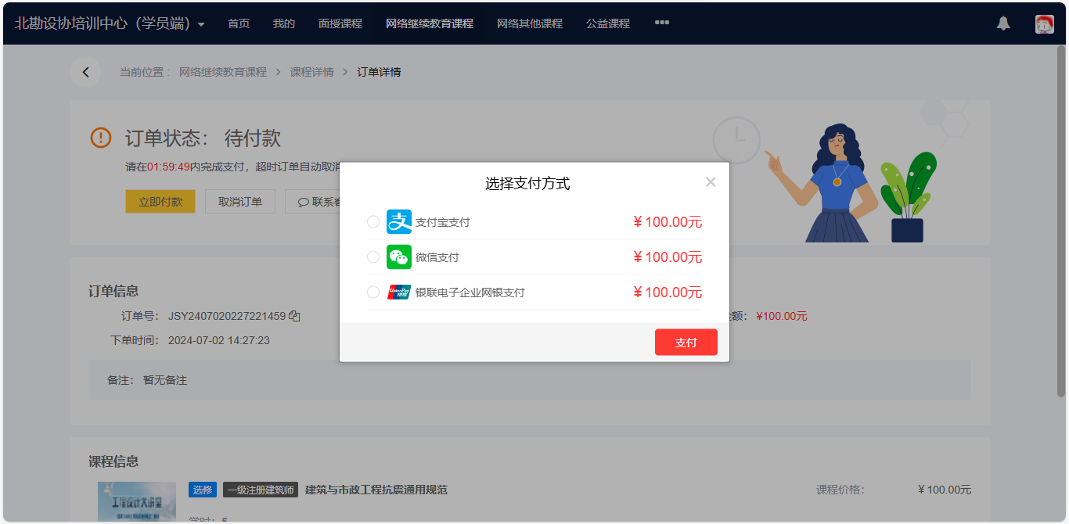Click the 选择支付方式 dialog title

[x=527, y=184]
